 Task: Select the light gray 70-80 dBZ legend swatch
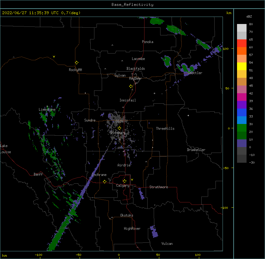(242, 28)
